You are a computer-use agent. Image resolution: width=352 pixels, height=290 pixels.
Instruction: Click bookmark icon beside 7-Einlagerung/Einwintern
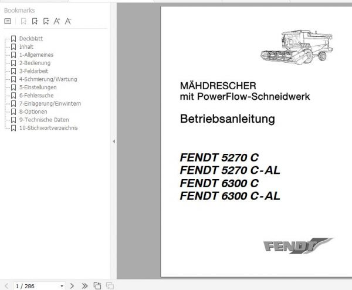(x=13, y=103)
